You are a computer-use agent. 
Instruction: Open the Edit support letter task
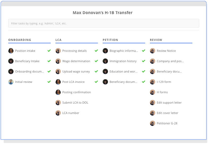[169, 103]
